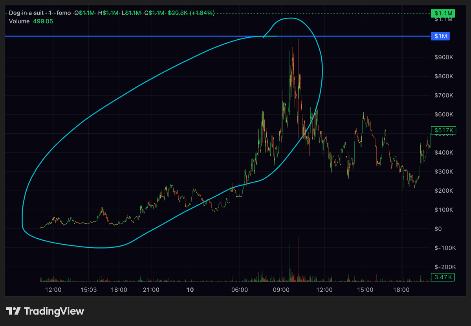Click the 15:03 time axis label
This screenshot has width=471, height=326.
click(x=89, y=290)
